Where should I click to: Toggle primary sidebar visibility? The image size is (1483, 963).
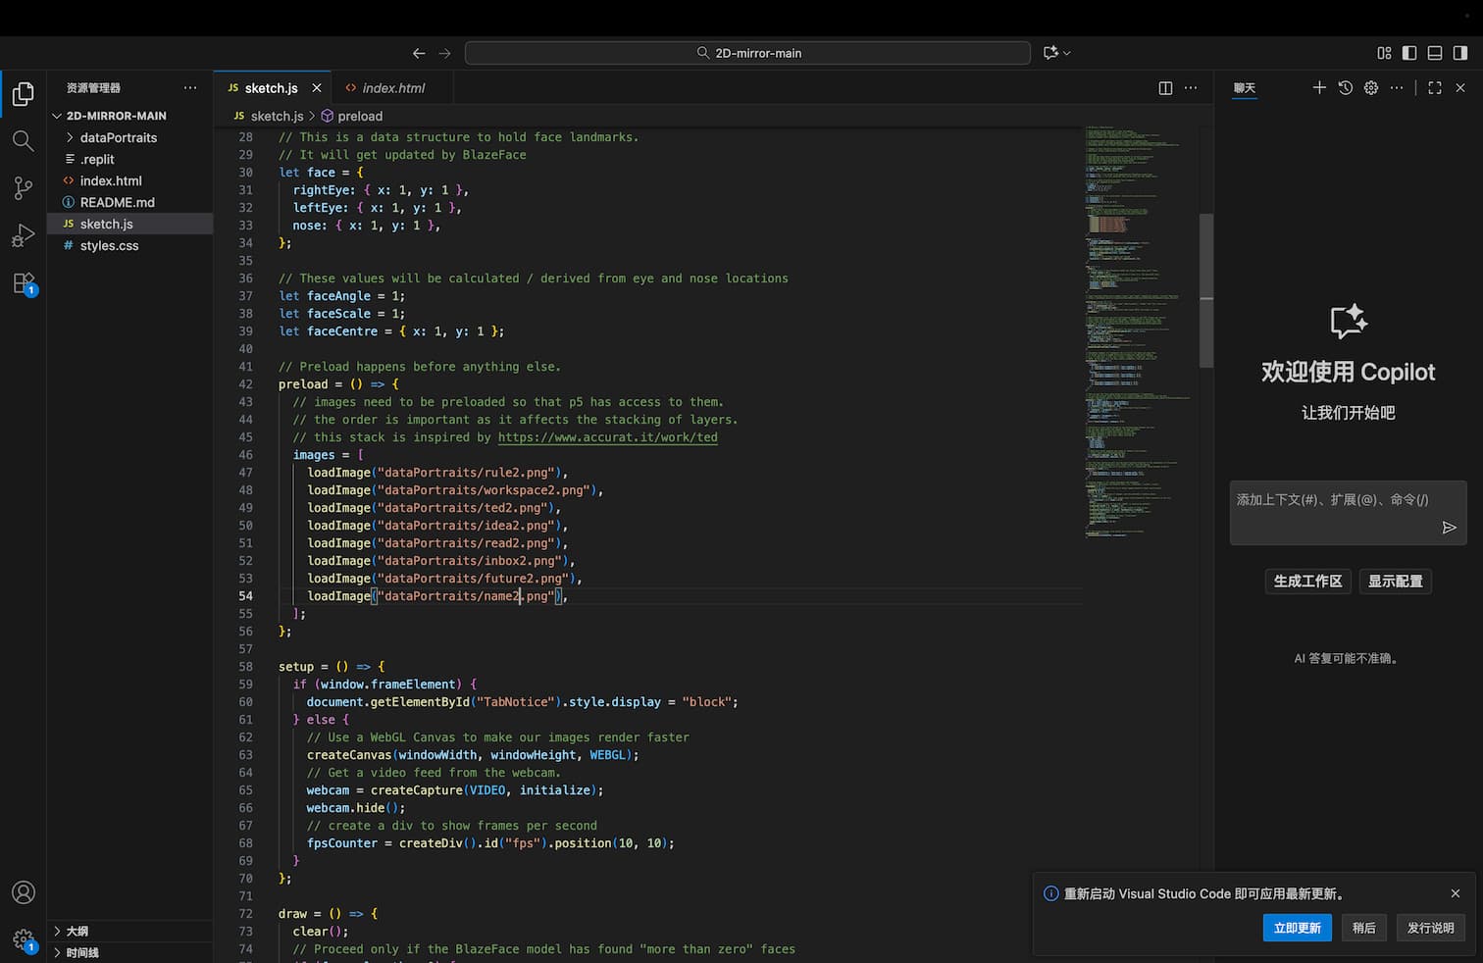pos(1409,53)
